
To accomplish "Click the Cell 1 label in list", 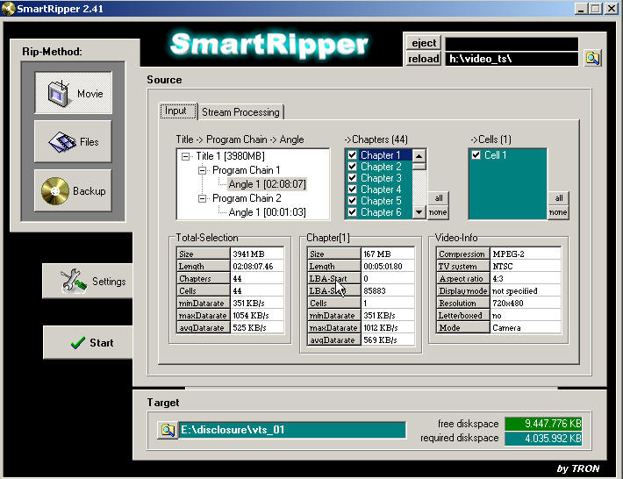I will [495, 155].
